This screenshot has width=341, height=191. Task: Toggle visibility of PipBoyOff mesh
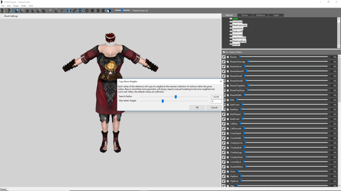pos(231,31)
